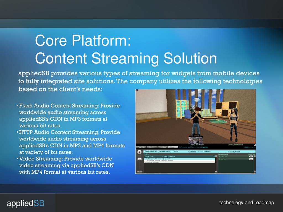283x212 pixels.
Task: Click the speech bubble above the avatar
Action: [x=196, y=99]
